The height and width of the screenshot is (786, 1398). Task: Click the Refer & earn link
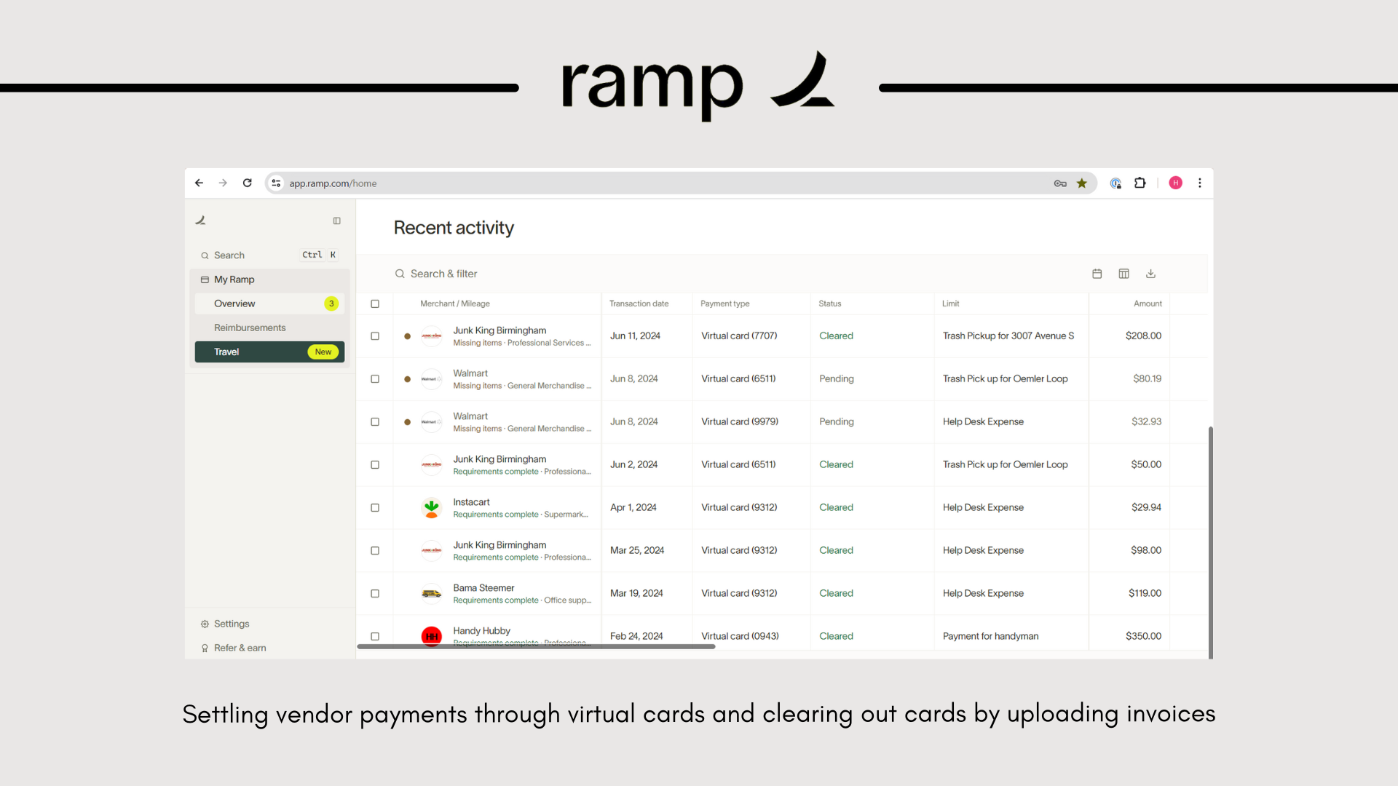point(240,648)
